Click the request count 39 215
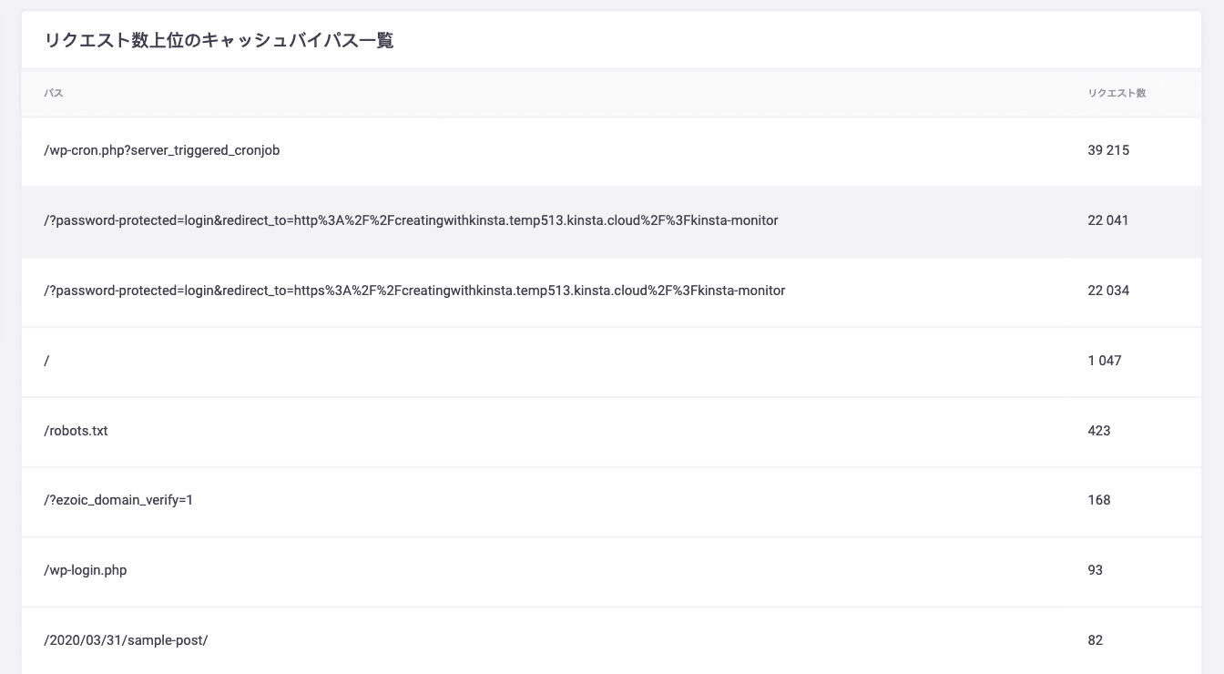The width and height of the screenshot is (1224, 674). click(x=1107, y=150)
